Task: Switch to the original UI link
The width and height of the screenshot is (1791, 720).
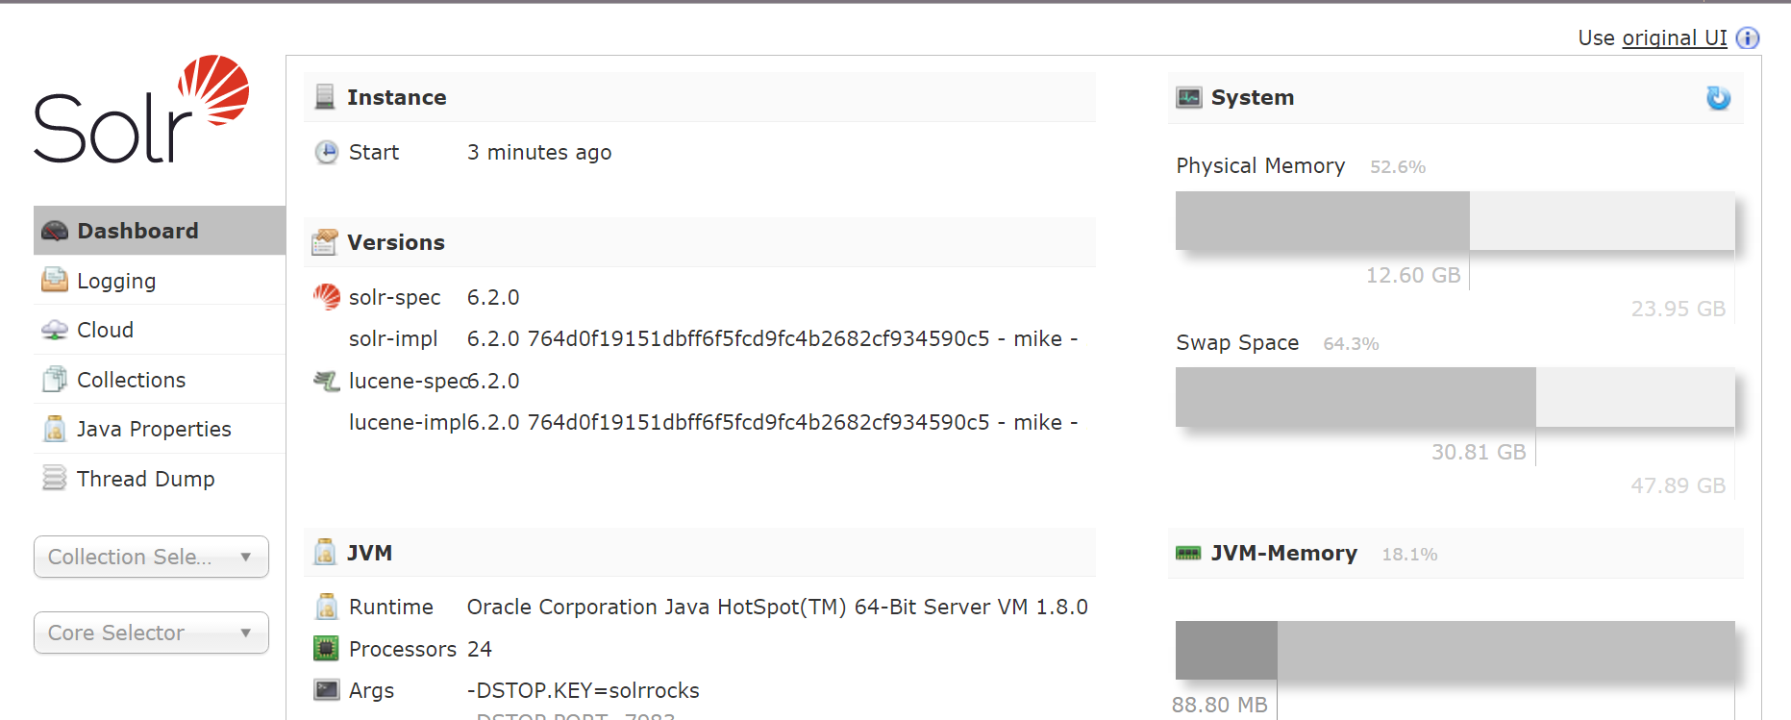Action: coord(1674,37)
